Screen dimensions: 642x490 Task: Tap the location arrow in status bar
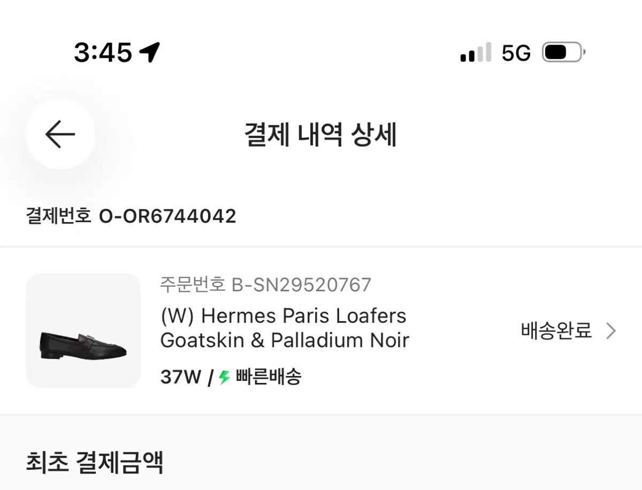click(x=149, y=52)
